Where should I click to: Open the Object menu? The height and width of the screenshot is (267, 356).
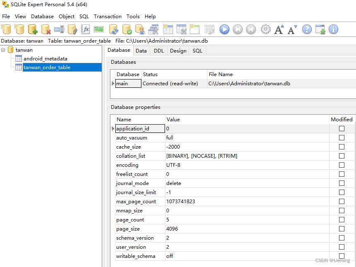[67, 17]
